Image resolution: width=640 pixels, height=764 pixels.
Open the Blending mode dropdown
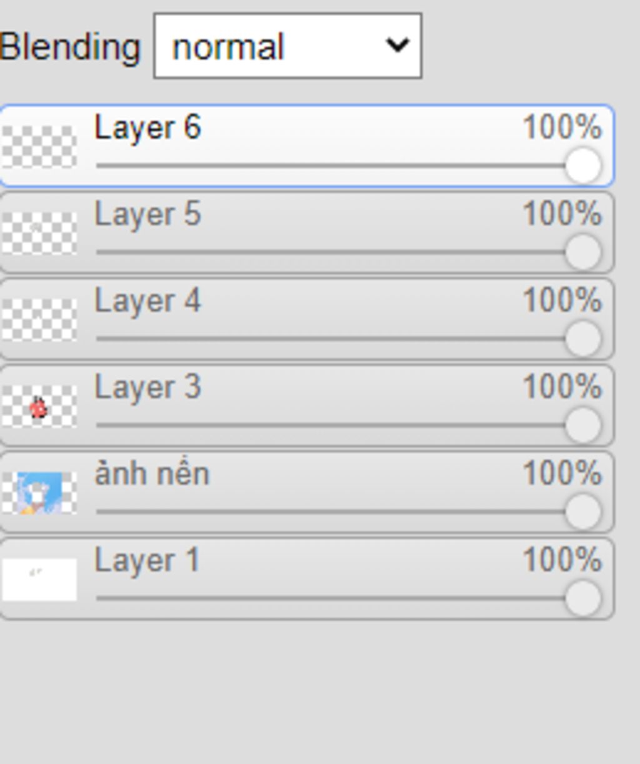(x=287, y=46)
